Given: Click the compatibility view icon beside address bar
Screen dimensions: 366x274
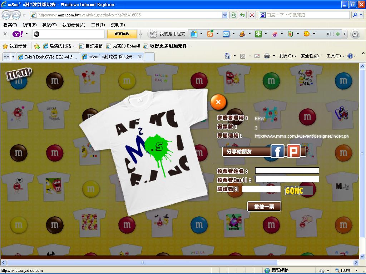Looking at the screenshot, I should click(x=233, y=15).
